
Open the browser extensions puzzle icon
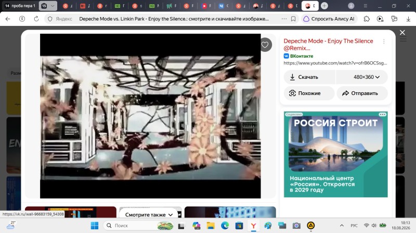point(367,19)
